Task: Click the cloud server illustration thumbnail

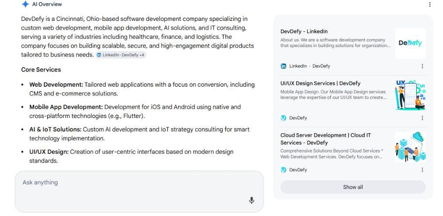Action: pyautogui.click(x=410, y=147)
